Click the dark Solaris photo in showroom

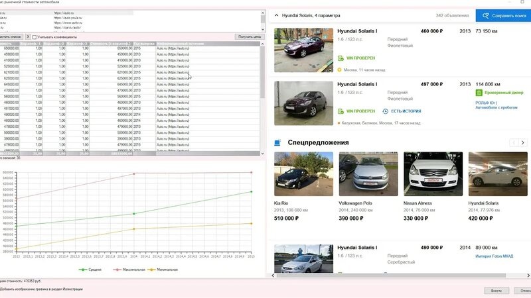point(303,103)
